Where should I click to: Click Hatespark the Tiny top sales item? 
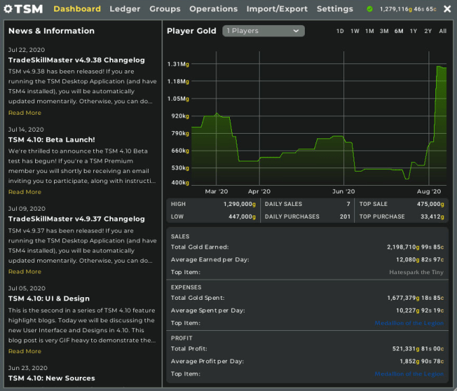pyautogui.click(x=416, y=272)
